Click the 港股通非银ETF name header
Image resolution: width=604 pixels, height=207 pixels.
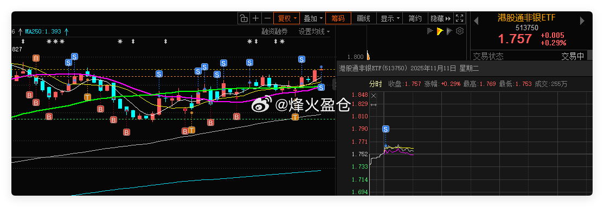tap(526, 18)
